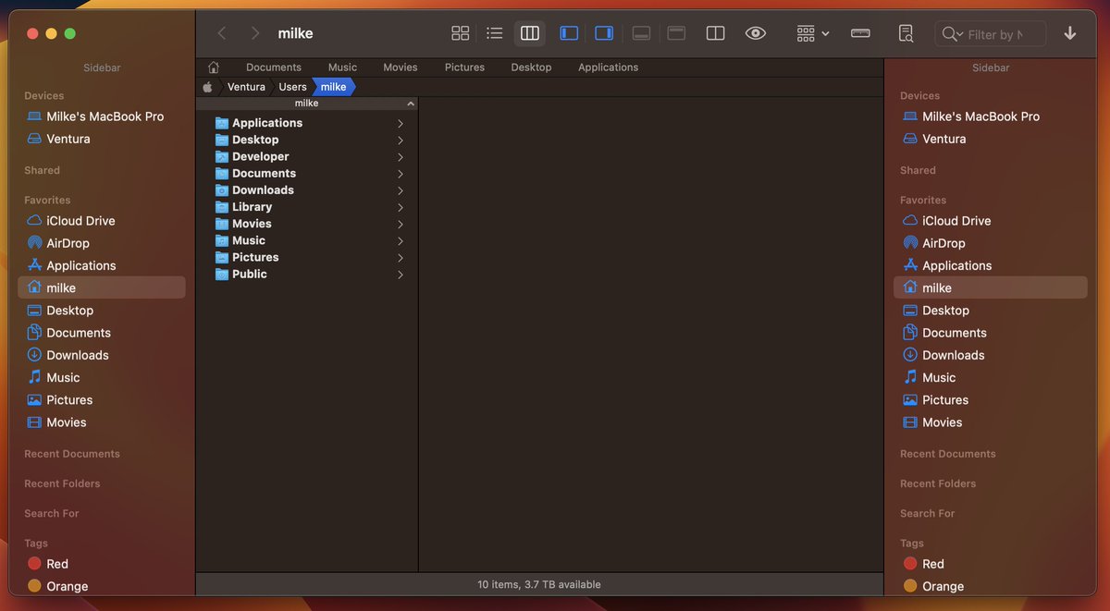Focus the Filter by Name field
This screenshot has width=1110, height=611.
point(990,34)
